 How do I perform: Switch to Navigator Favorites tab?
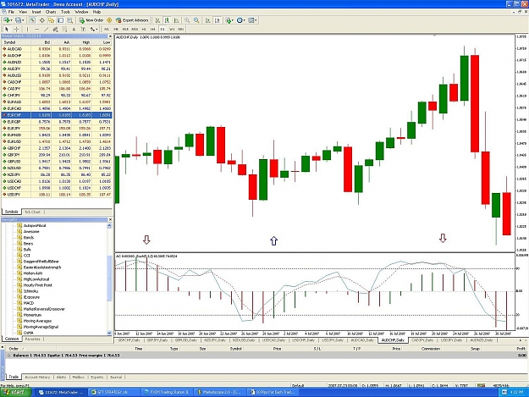click(x=33, y=339)
